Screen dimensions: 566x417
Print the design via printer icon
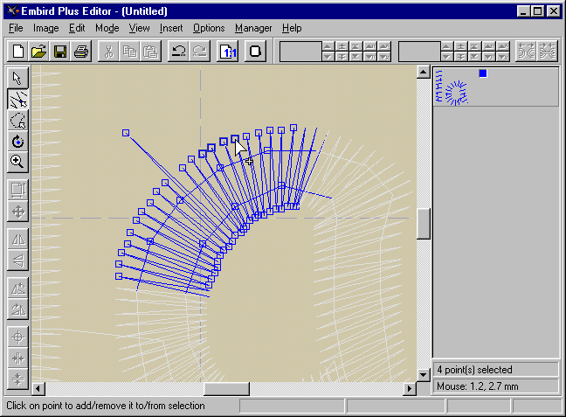(81, 51)
